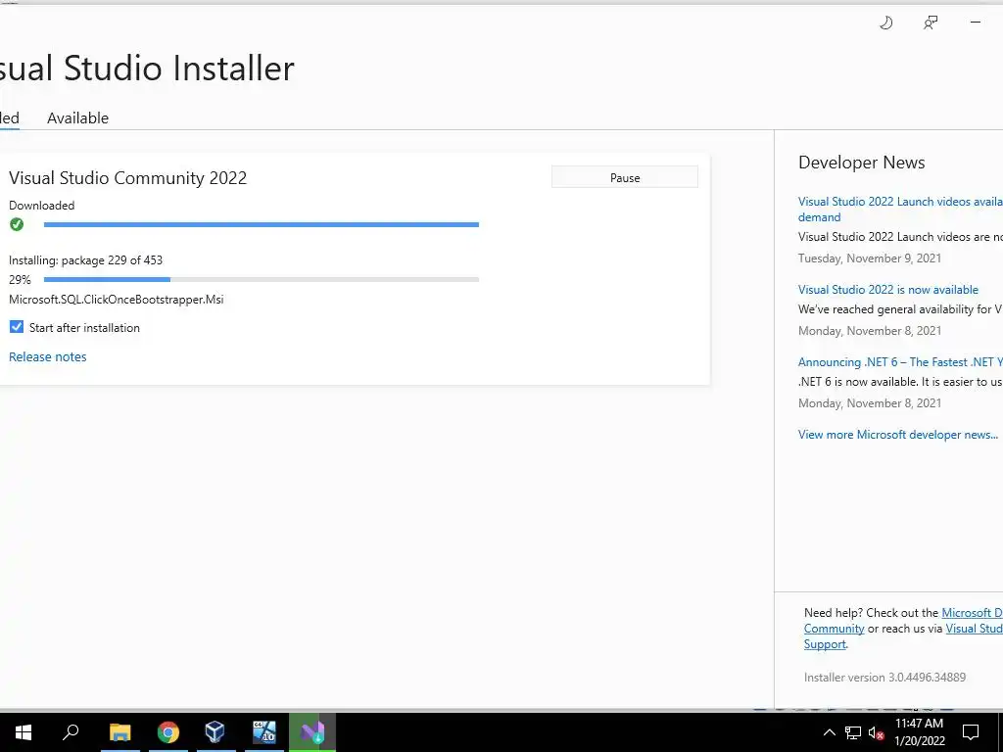Select the Visual Studio Installer taskbar icon
The image size is (1003, 752).
(312, 732)
